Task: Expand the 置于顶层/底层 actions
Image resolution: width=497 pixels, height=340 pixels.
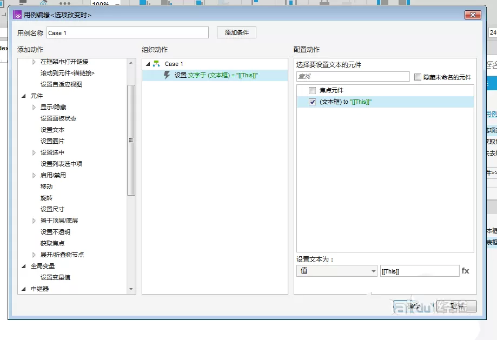Action: [34, 221]
